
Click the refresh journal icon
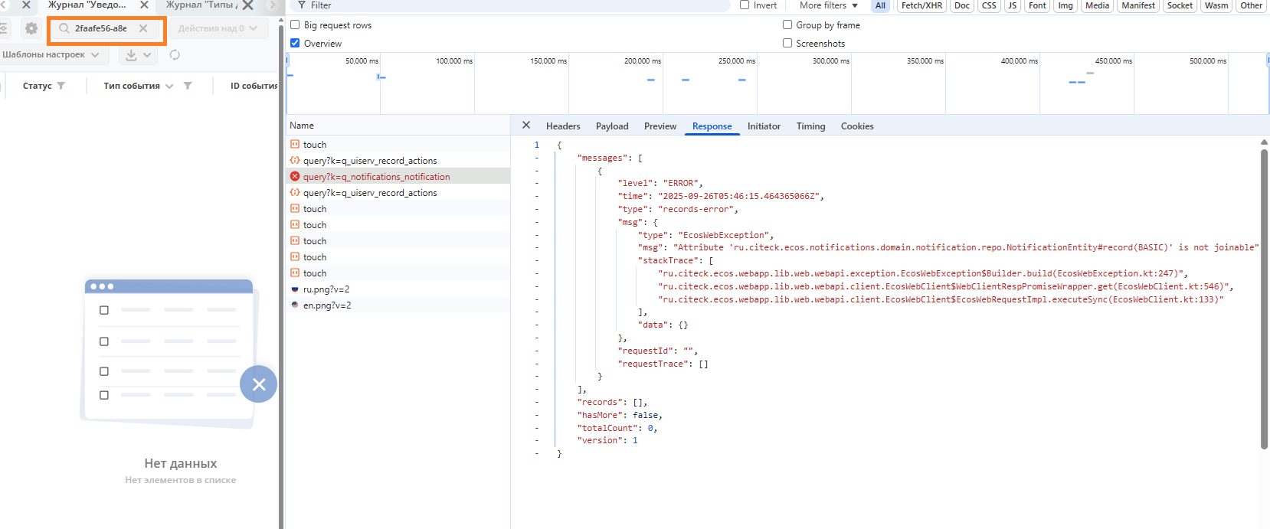point(175,55)
